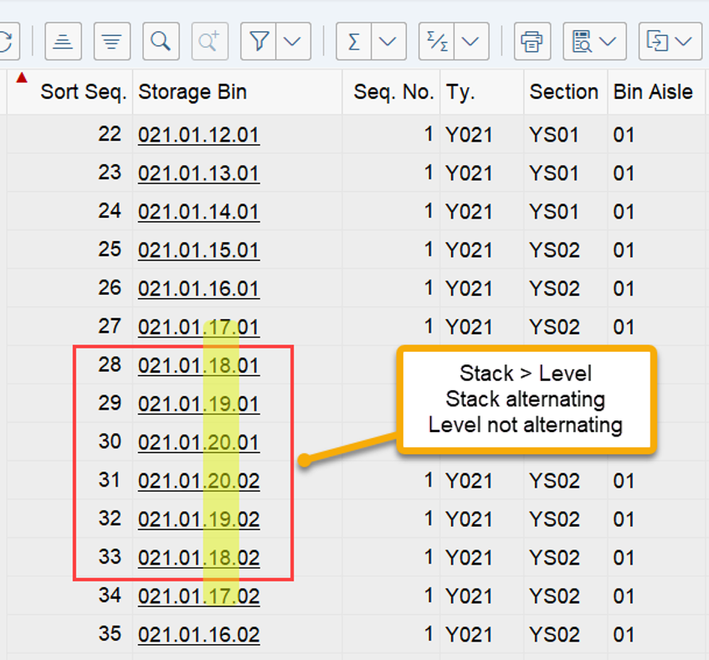Image resolution: width=709 pixels, height=660 pixels.
Task: Expand the Export dropdown arrow
Action: click(x=683, y=42)
